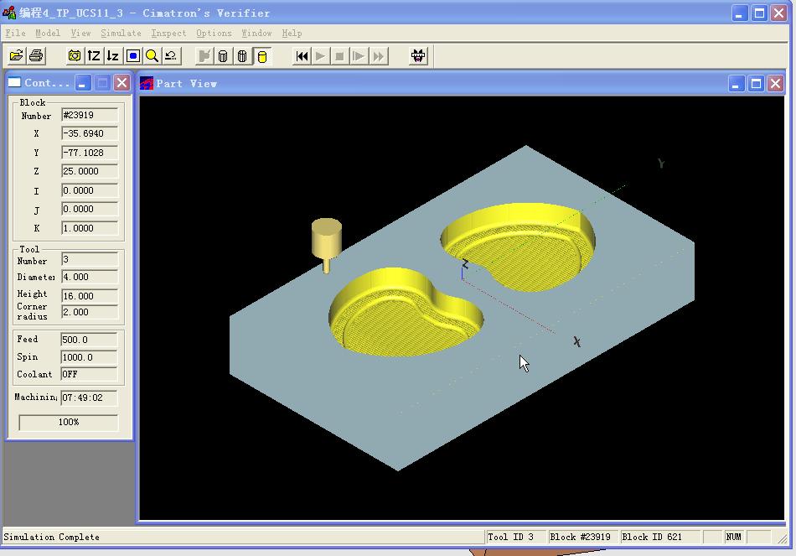This screenshot has width=796, height=556.
Task: Toggle the striped cylinder tool display
Action: 242,56
